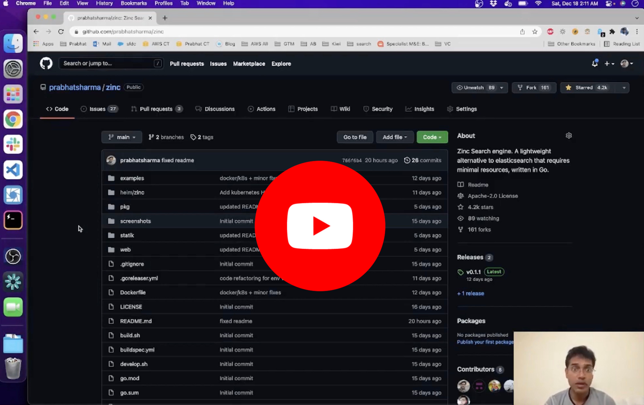
Task: Open the Chrome extensions puzzle icon
Action: tap(612, 32)
